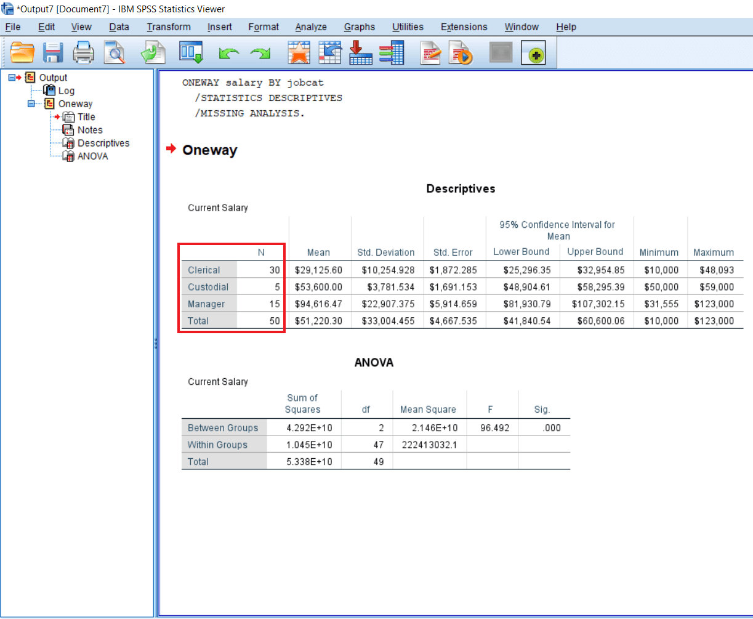Open the Edit menu
Viewport: 753px width, 619px height.
pos(46,27)
